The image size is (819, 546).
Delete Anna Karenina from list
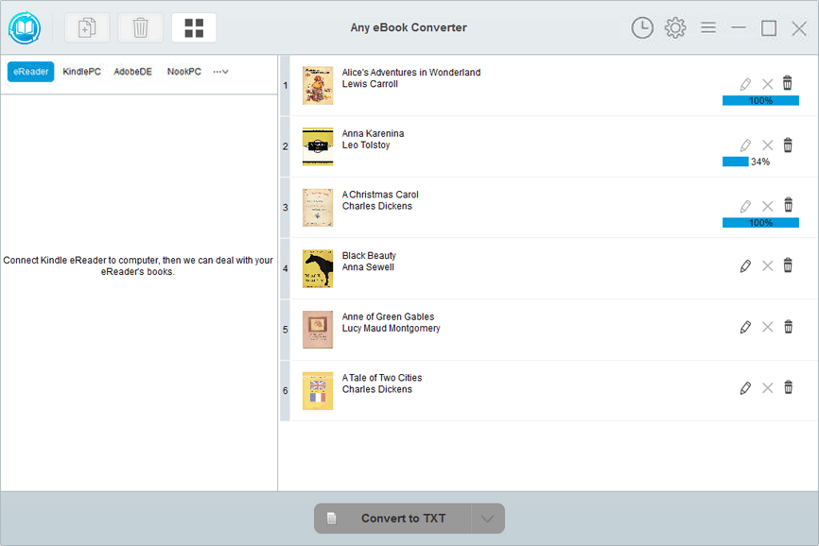tap(788, 145)
